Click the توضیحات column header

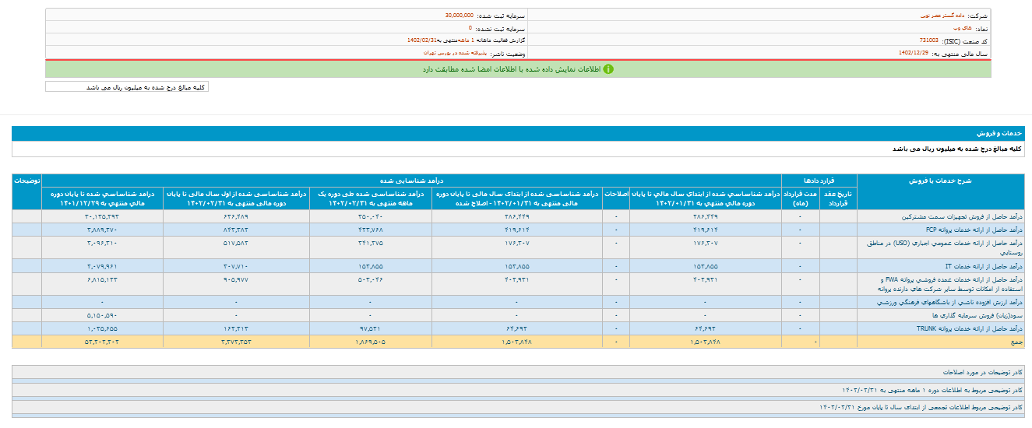click(x=26, y=181)
